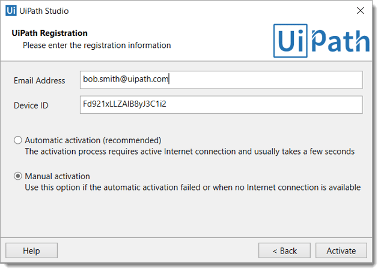Viewport: 381px width, 272px height.
Task: Click the UiPath Studio window title text
Action: click(44, 11)
